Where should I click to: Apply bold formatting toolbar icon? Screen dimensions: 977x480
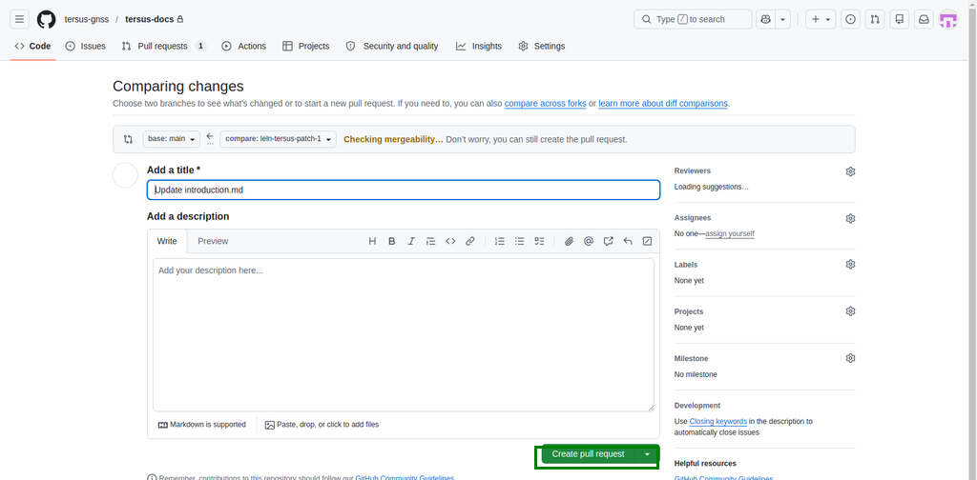tap(392, 241)
